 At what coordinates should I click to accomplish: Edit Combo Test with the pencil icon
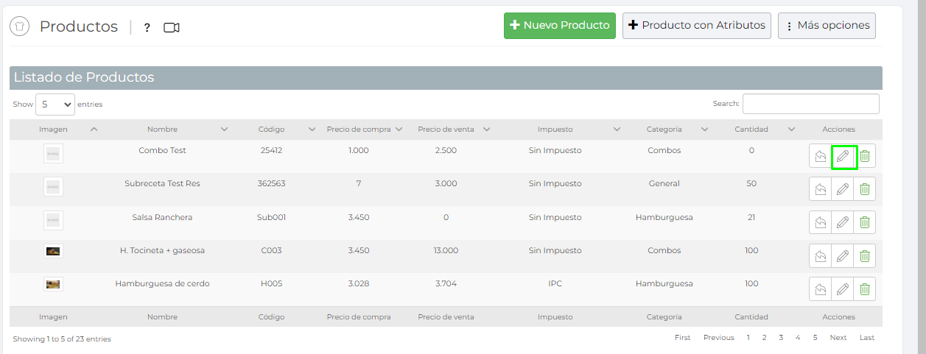click(843, 156)
